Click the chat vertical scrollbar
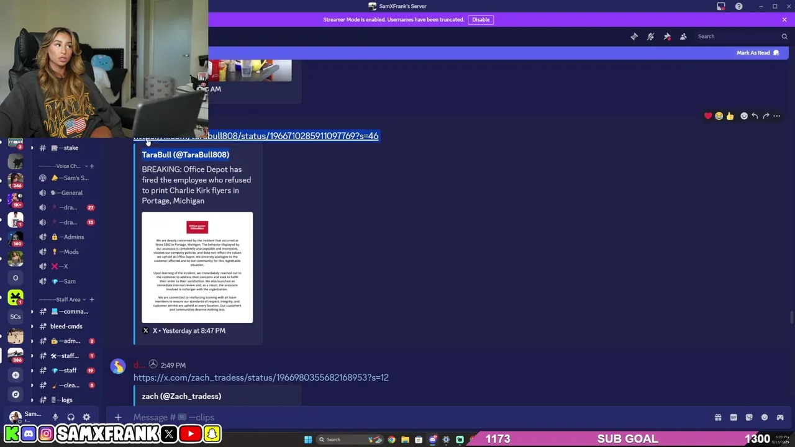Screen dimensions: 795x447 point(791,317)
